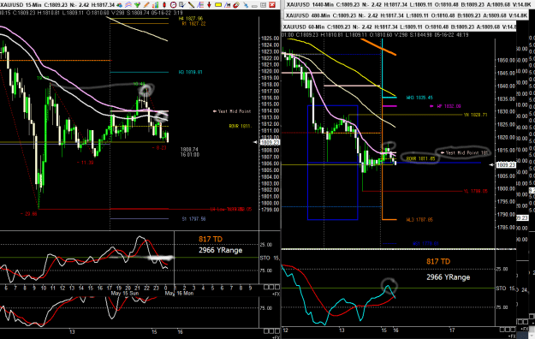Bring the XAU/USD 480-Min chart window forward
The height and width of the screenshot is (339, 535).
(x=407, y=15)
